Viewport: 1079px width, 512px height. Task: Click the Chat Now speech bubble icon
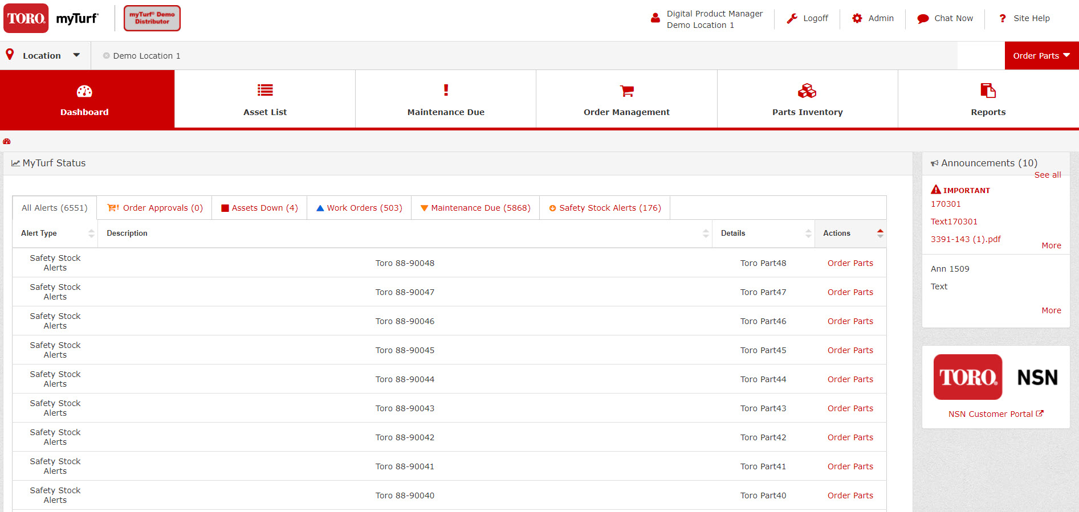point(923,19)
